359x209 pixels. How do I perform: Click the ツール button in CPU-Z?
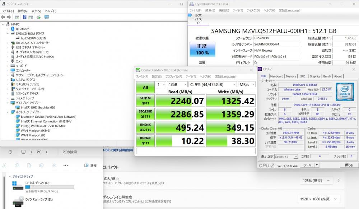307,165
